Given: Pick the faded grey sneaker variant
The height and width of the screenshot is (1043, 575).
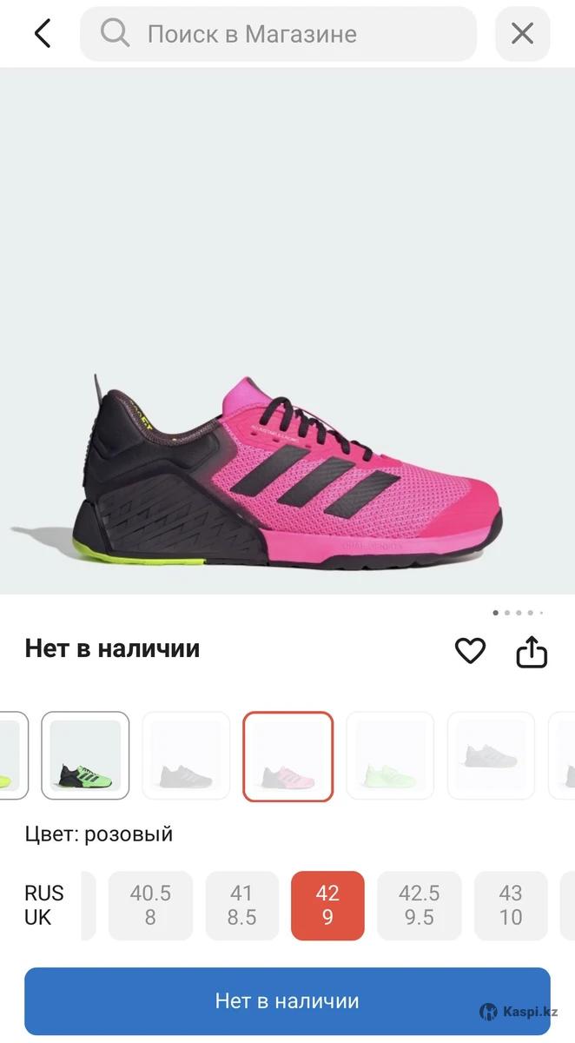Looking at the screenshot, I should (x=186, y=755).
